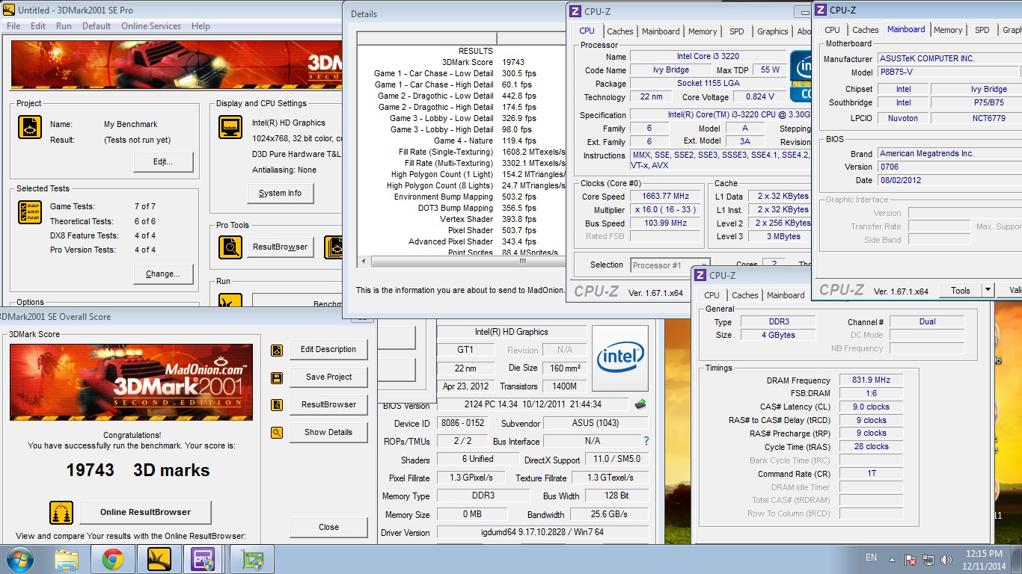The height and width of the screenshot is (574, 1022).
Task: Open the Edit menu in 3DMark
Action: coord(38,26)
